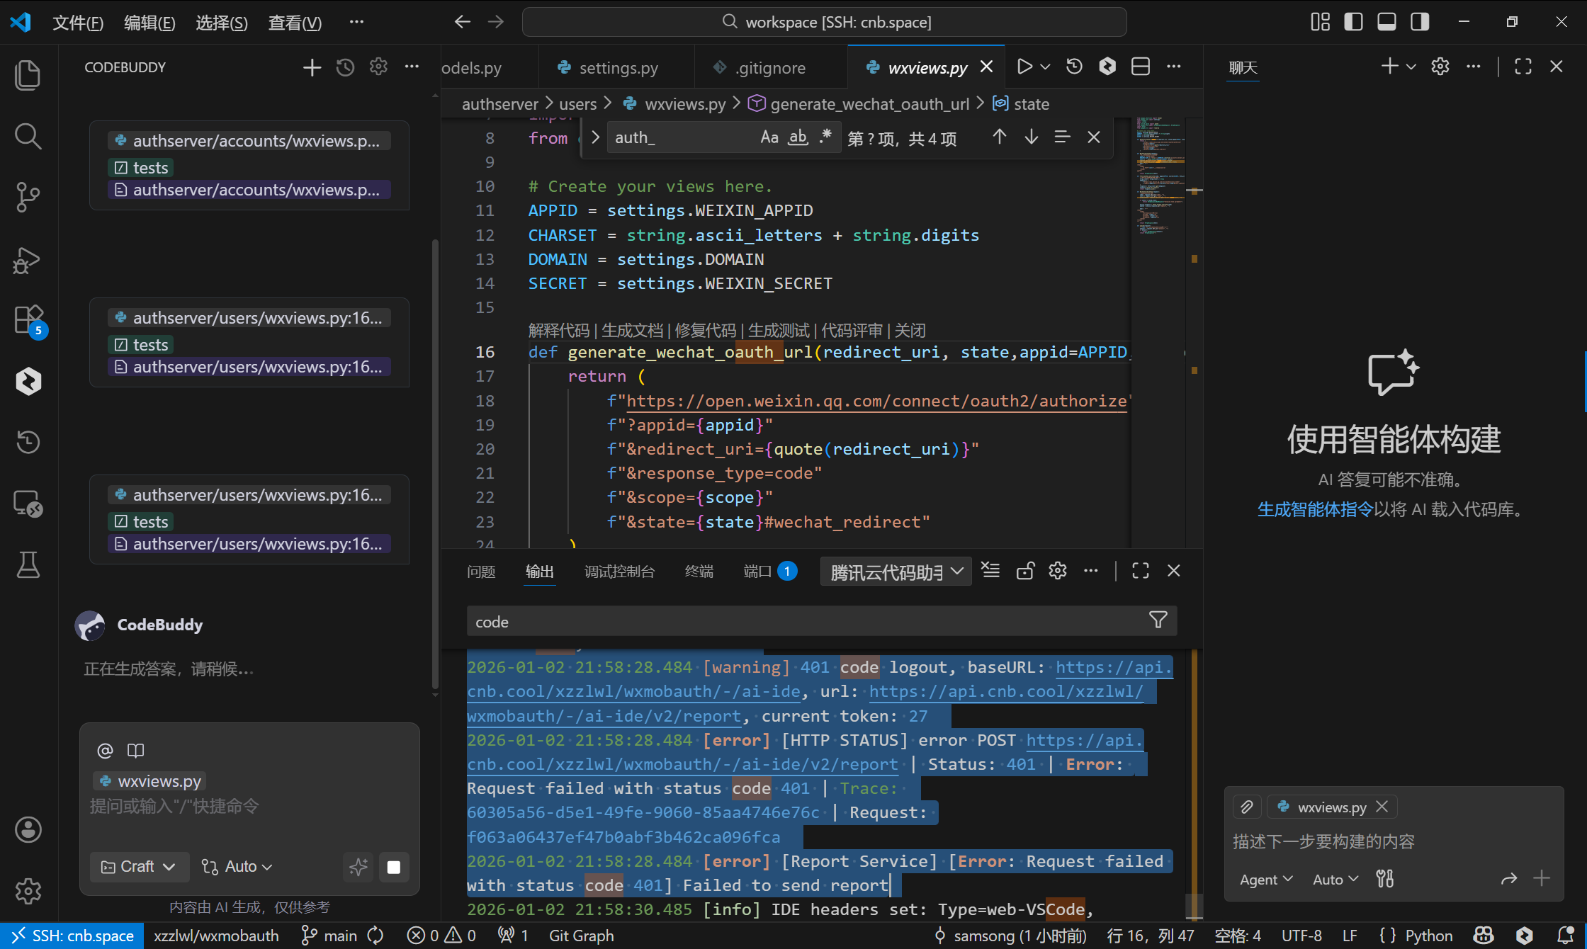
Task: Click the 生成智能体指令 link
Action: (1314, 510)
